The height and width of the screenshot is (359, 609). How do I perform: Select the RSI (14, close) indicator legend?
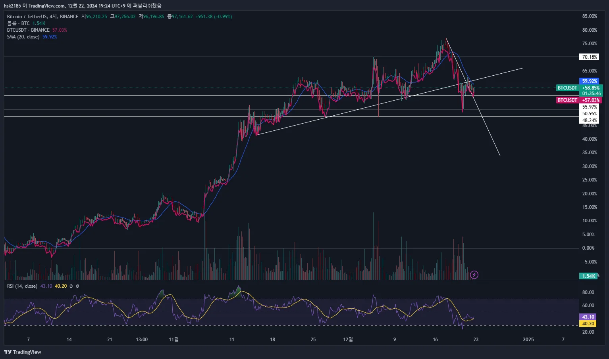point(22,286)
